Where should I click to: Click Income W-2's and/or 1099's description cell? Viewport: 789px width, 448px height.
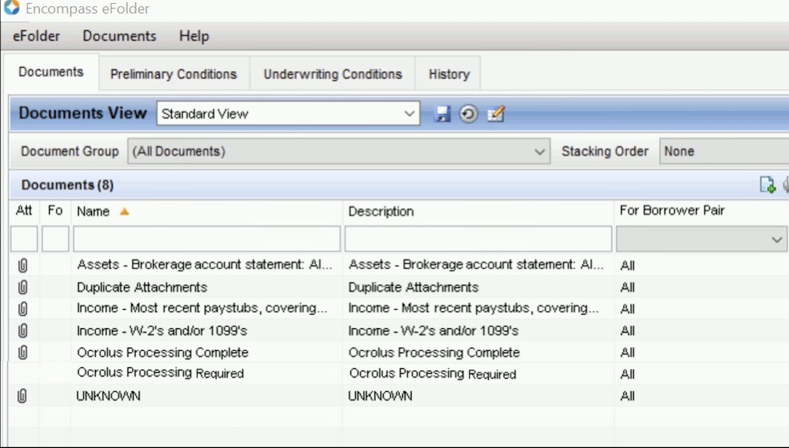click(x=433, y=331)
